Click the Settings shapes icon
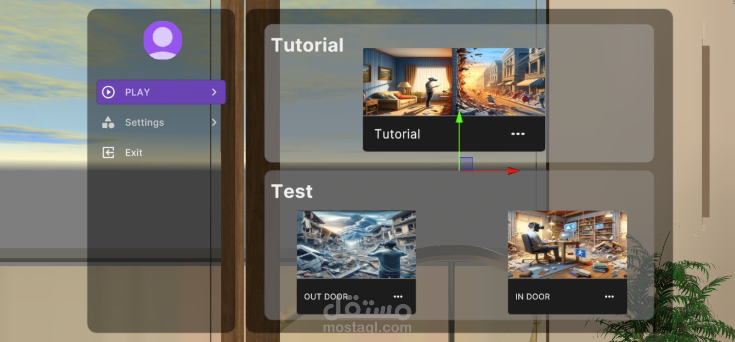Viewport: 735px width, 342px height. [108, 122]
